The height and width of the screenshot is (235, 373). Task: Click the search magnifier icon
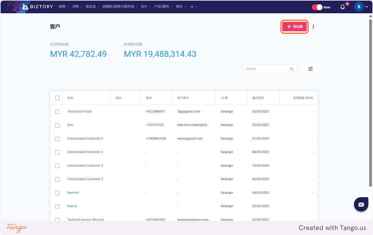292,69
